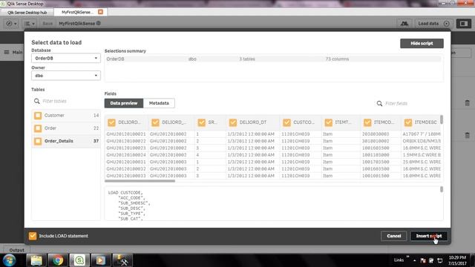The width and height of the screenshot is (475, 267).
Task: Show hidden system tray icons
Action: [x=414, y=260]
